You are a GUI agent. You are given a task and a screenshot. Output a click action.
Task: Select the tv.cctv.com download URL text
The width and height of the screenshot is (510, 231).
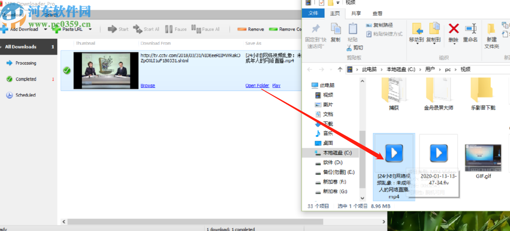pyautogui.click(x=190, y=58)
